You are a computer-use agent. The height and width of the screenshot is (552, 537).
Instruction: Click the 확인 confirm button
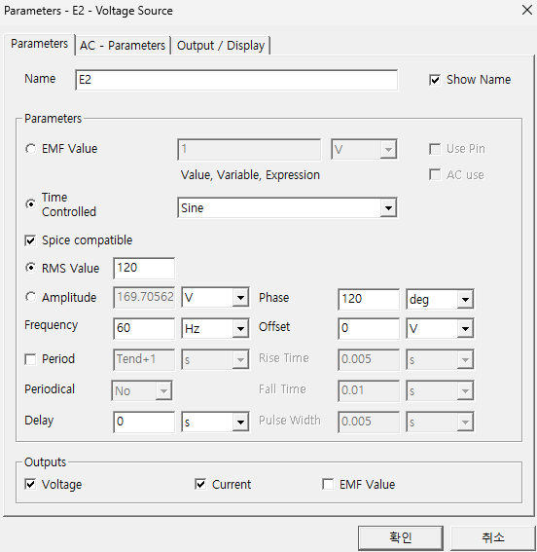[400, 537]
